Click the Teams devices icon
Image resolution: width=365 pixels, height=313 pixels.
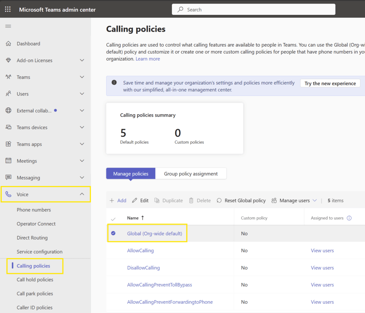pos(9,127)
